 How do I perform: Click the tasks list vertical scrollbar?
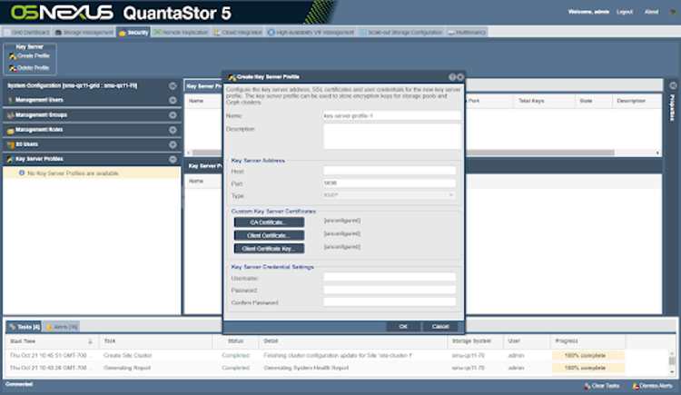pos(672,361)
